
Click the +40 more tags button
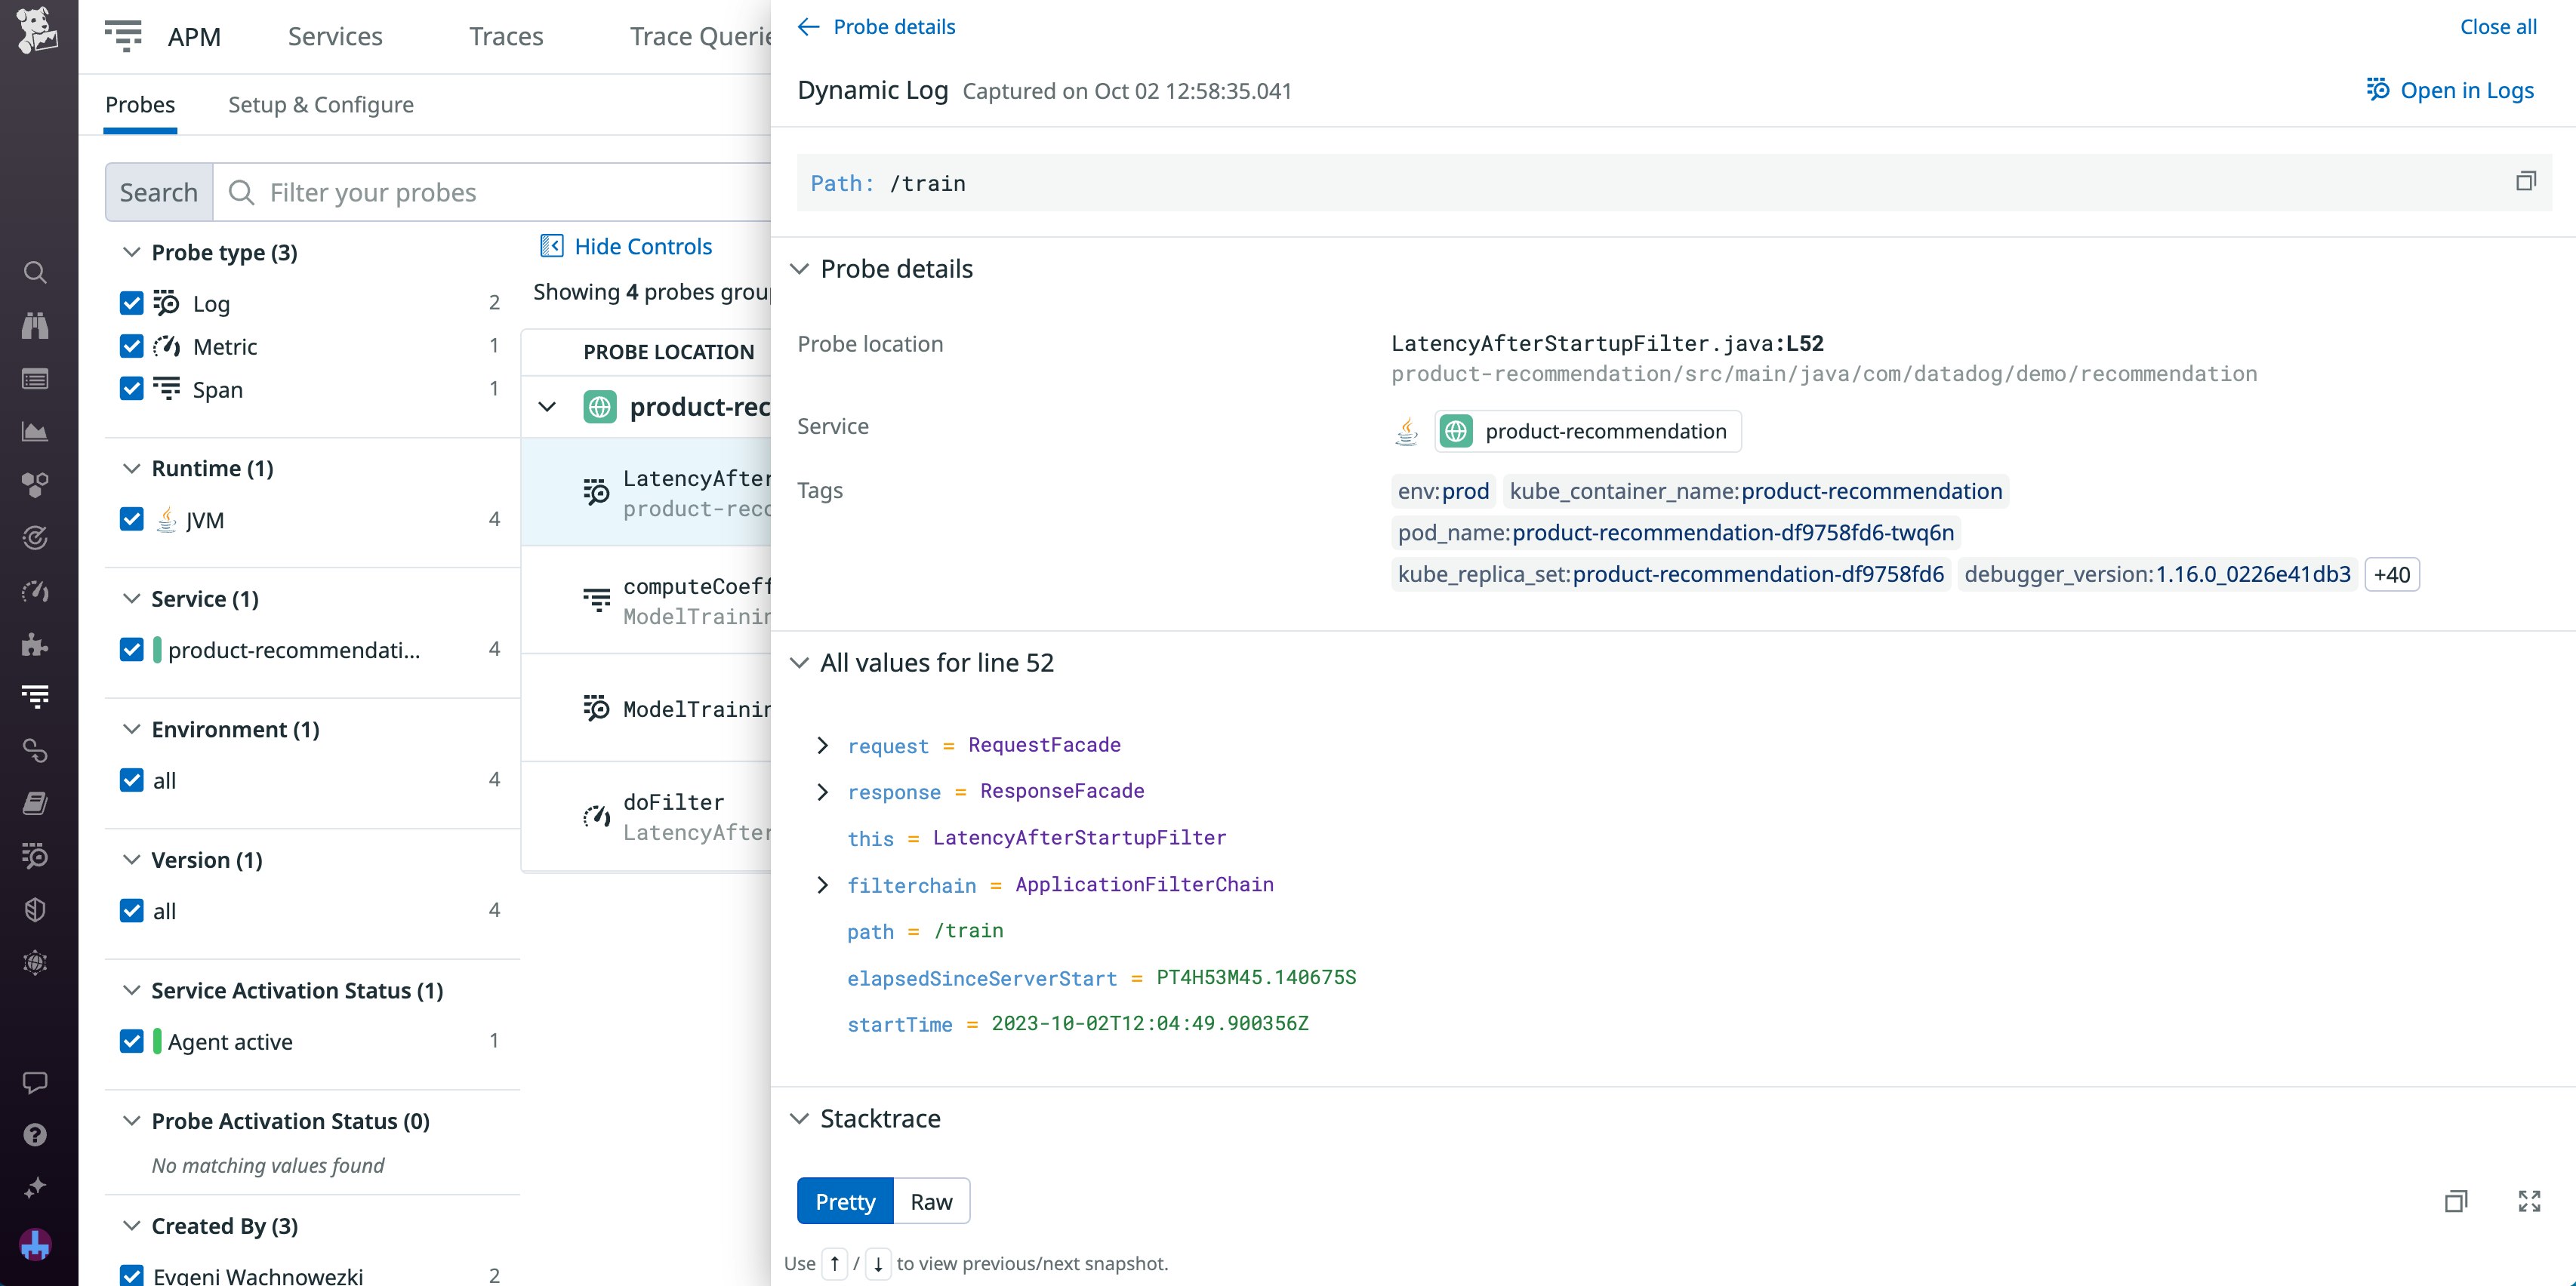2391,574
